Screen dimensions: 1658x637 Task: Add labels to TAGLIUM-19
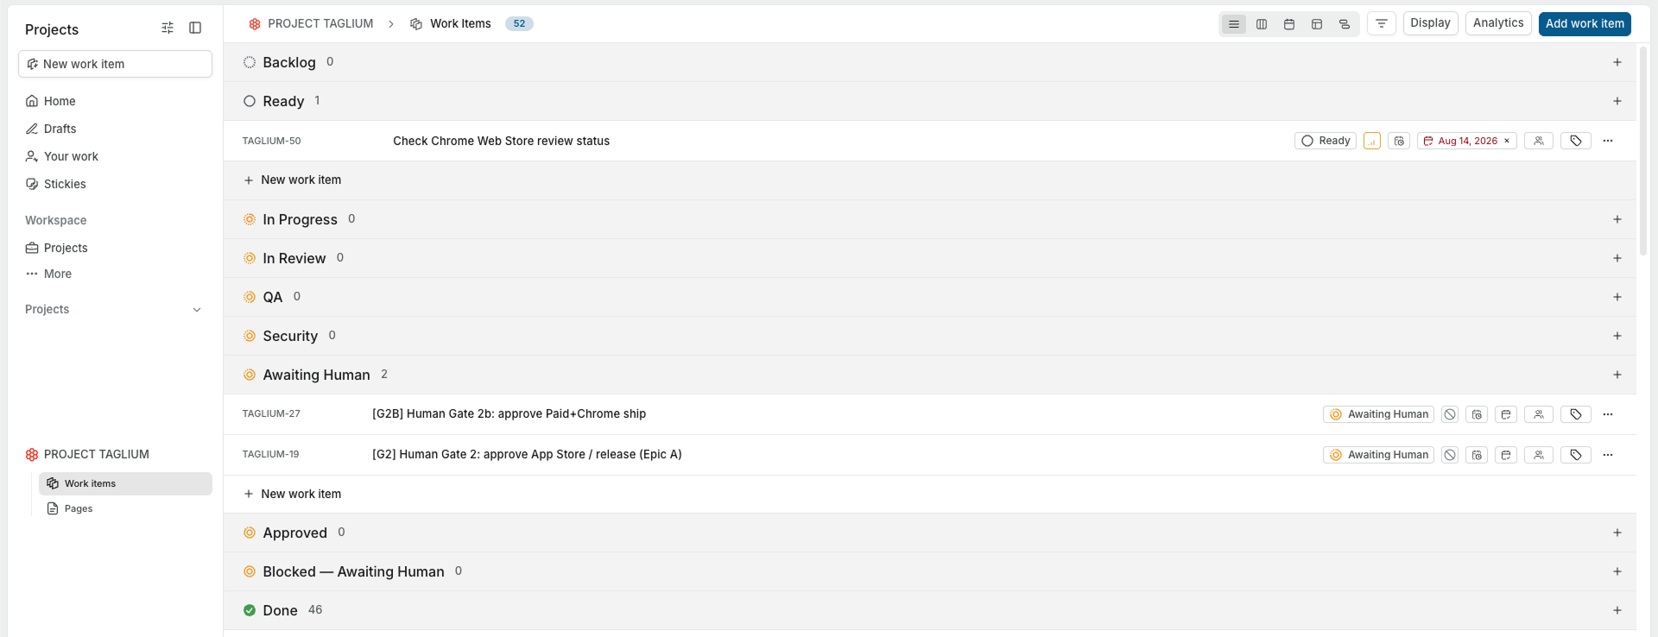[x=1576, y=455]
